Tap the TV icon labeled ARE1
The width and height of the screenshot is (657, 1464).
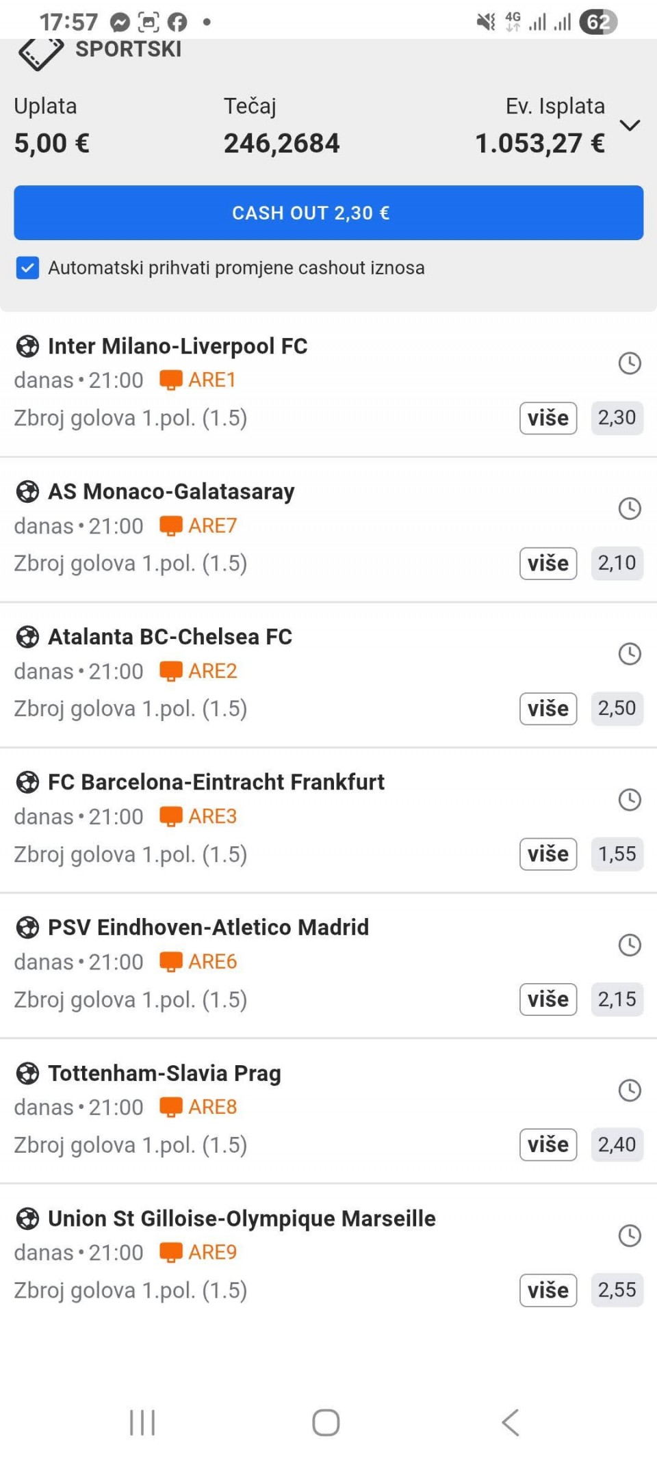tap(170, 380)
